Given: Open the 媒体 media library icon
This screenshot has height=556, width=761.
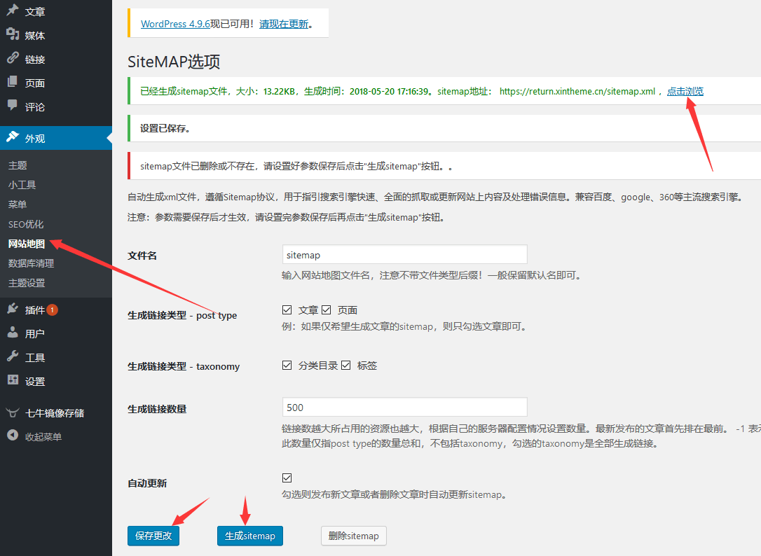Looking at the screenshot, I should 13,35.
